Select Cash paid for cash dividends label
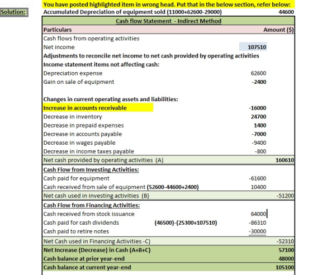 click(81, 222)
